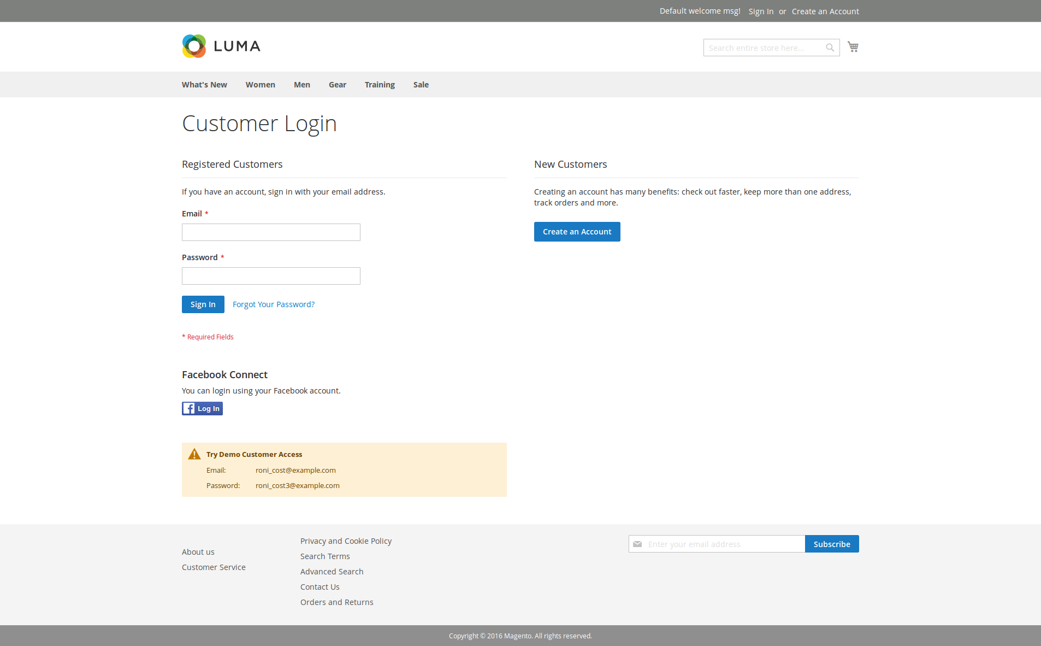Open the Forgot Your Password link

[273, 304]
